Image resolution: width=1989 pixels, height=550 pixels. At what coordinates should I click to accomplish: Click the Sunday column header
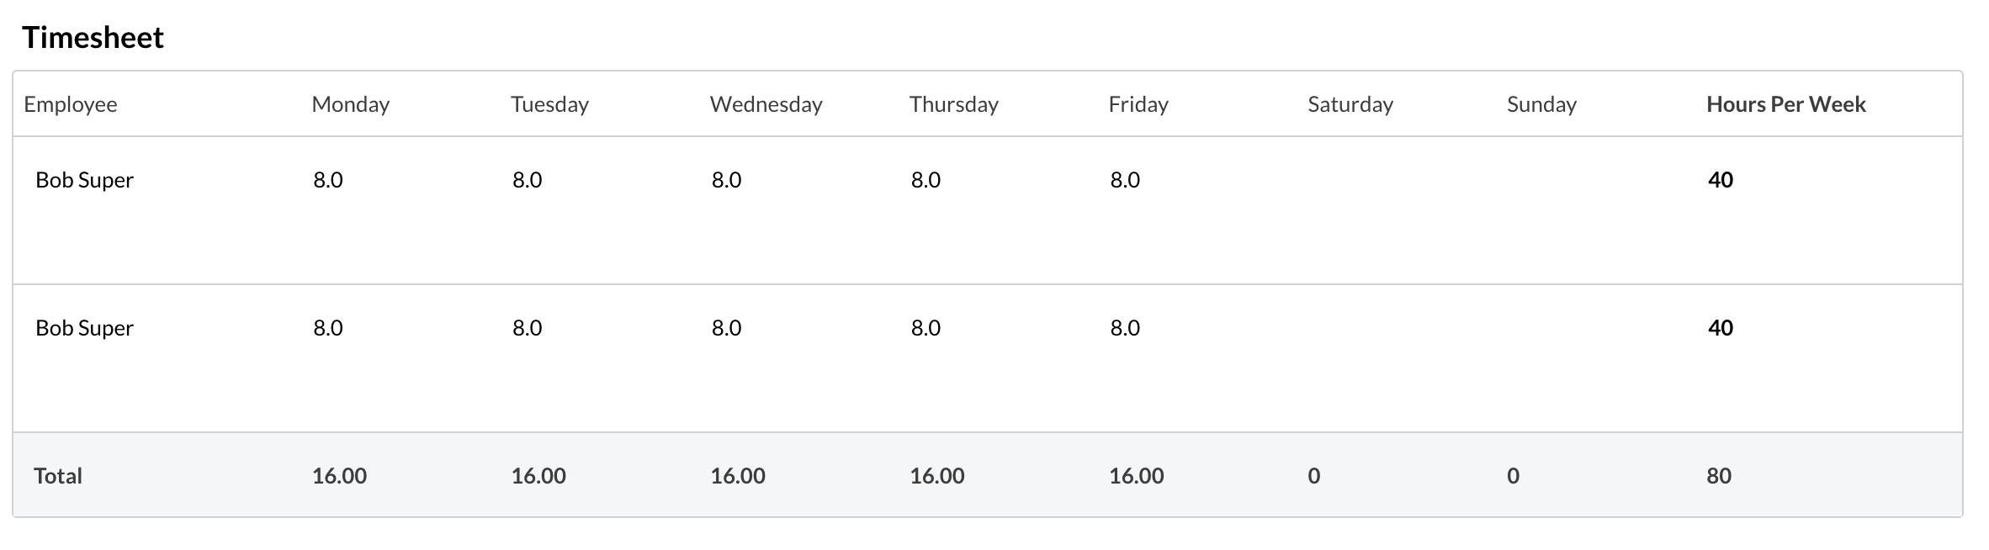point(1541,104)
